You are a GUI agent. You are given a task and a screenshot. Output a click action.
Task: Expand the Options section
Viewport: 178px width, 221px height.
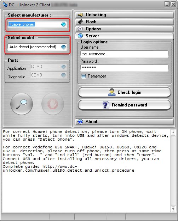pos(124,29)
